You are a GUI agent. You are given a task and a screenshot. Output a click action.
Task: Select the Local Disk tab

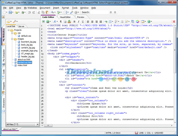coord(11,26)
